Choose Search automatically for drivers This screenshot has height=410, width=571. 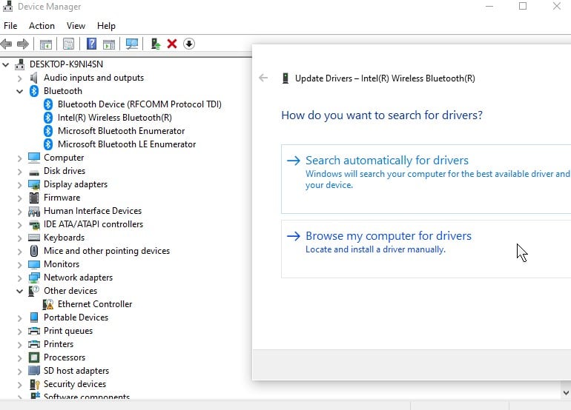[387, 161]
